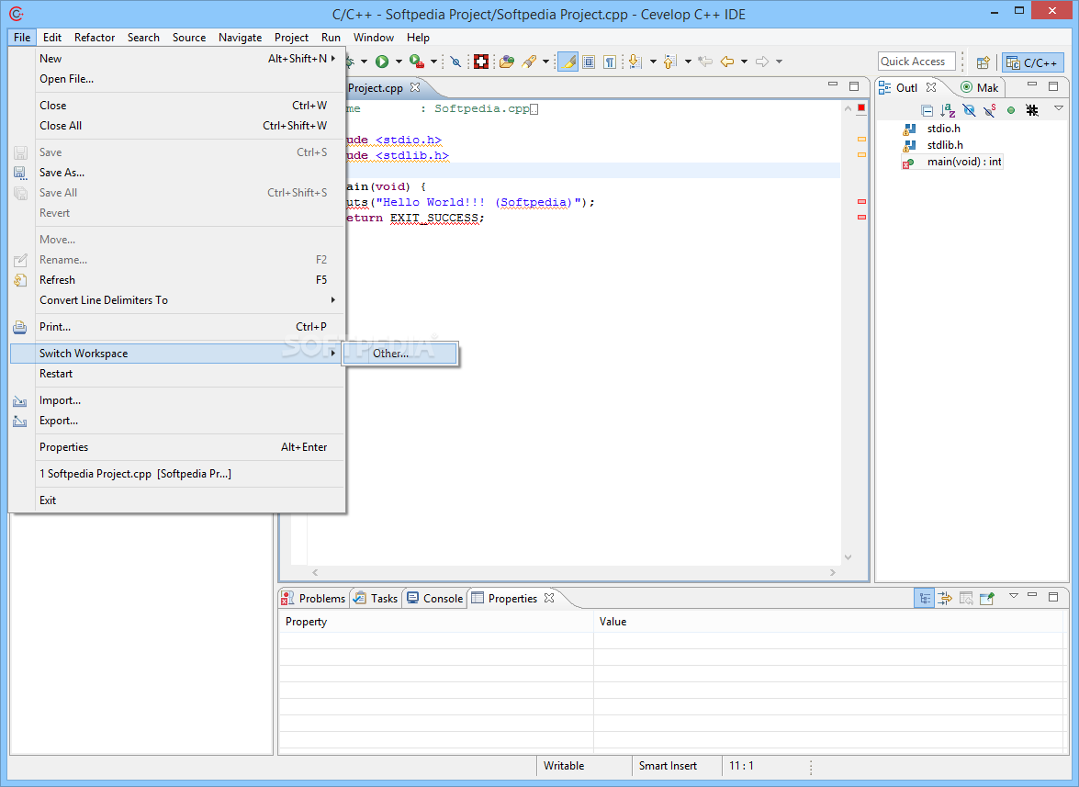Choose Export... in File menu
1079x787 pixels.
click(177, 421)
